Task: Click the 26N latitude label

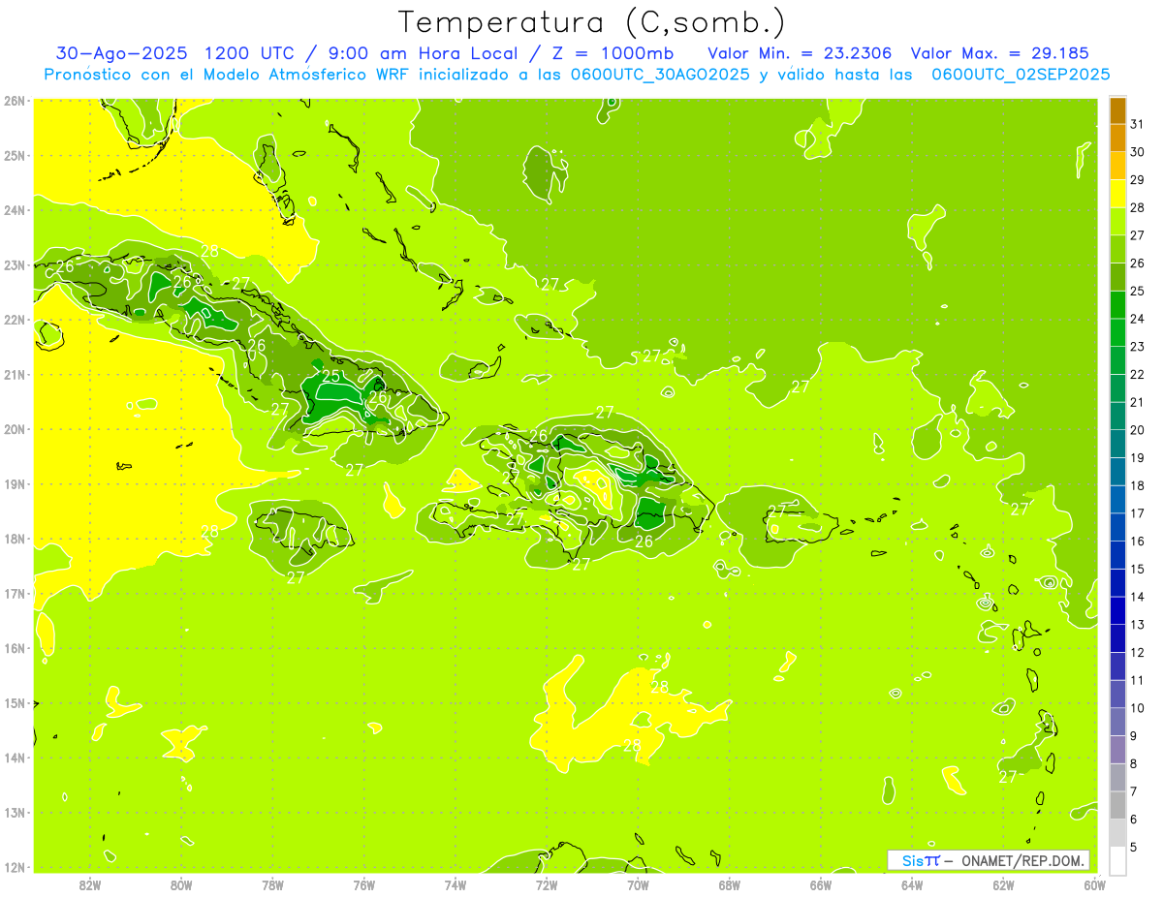Action: [14, 101]
